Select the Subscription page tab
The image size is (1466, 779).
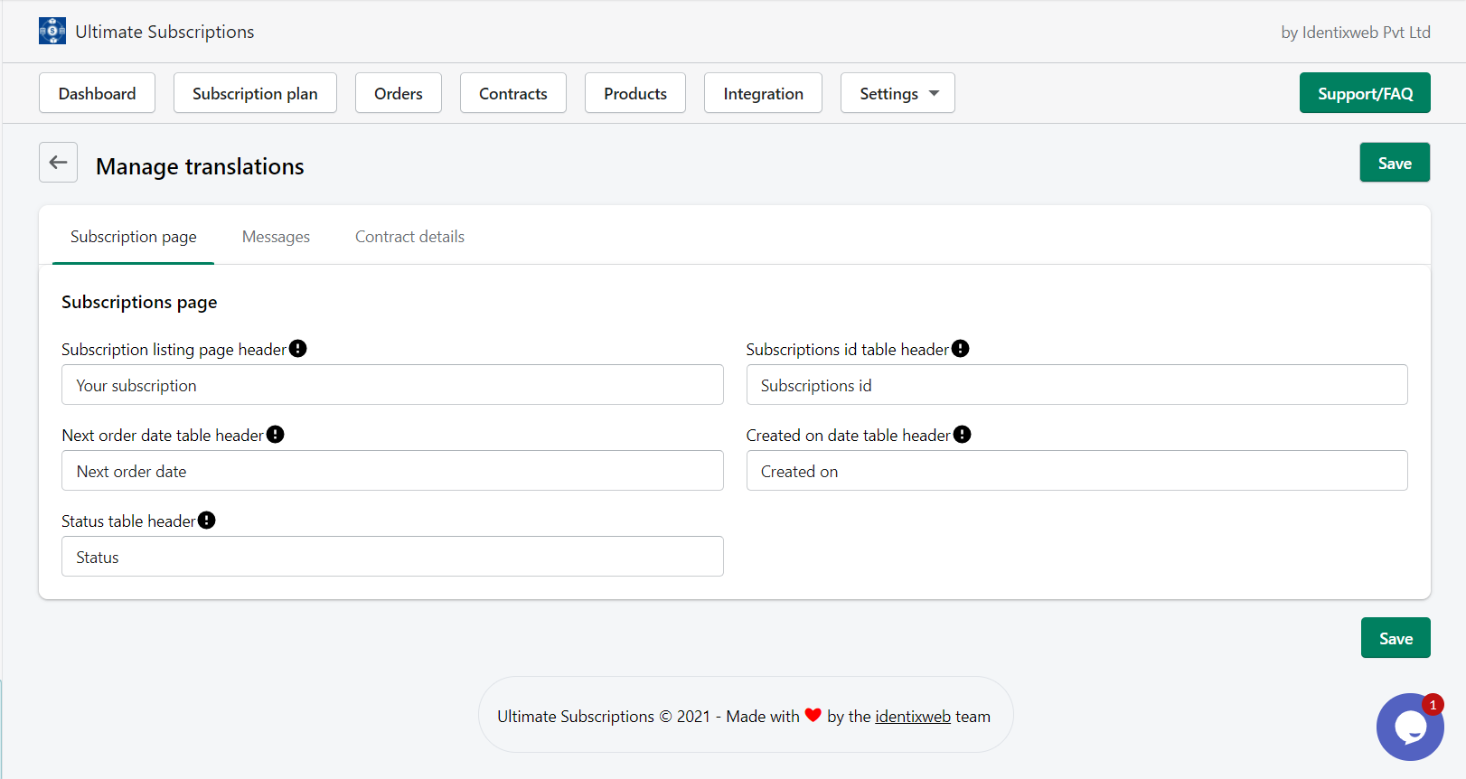coord(134,237)
